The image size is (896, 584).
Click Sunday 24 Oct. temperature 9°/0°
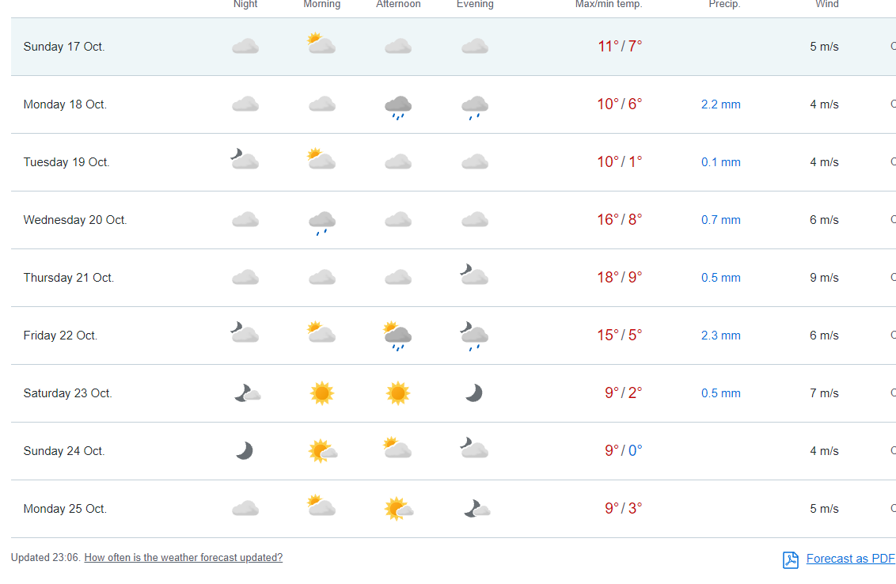point(623,451)
